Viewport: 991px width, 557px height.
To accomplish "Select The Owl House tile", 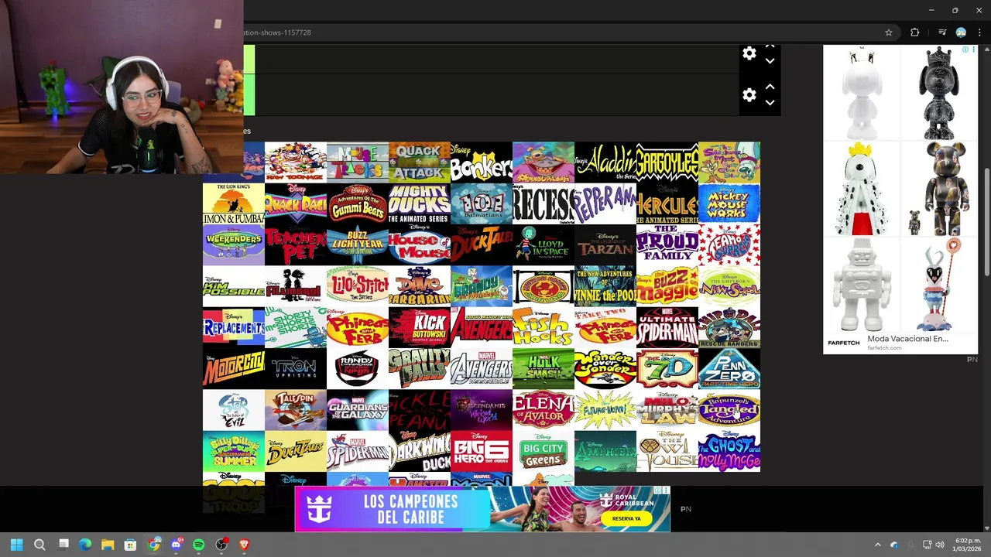I will click(667, 452).
